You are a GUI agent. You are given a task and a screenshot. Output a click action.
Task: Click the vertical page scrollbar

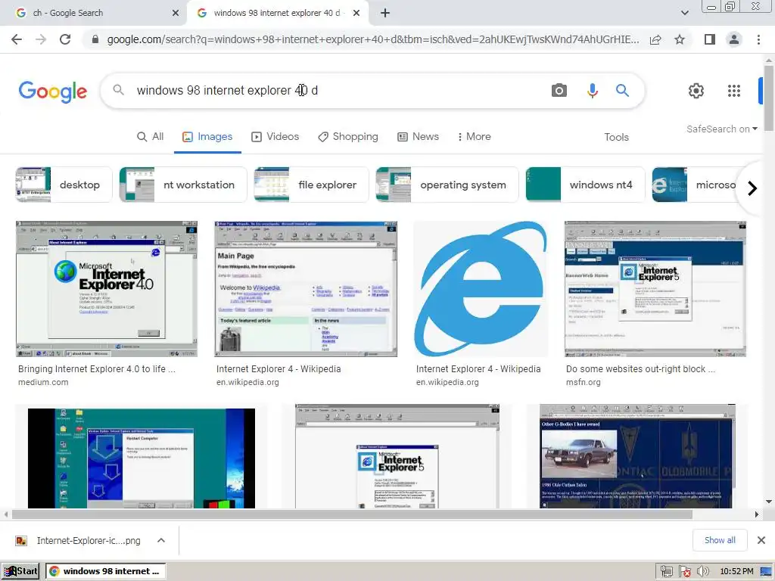(769, 98)
